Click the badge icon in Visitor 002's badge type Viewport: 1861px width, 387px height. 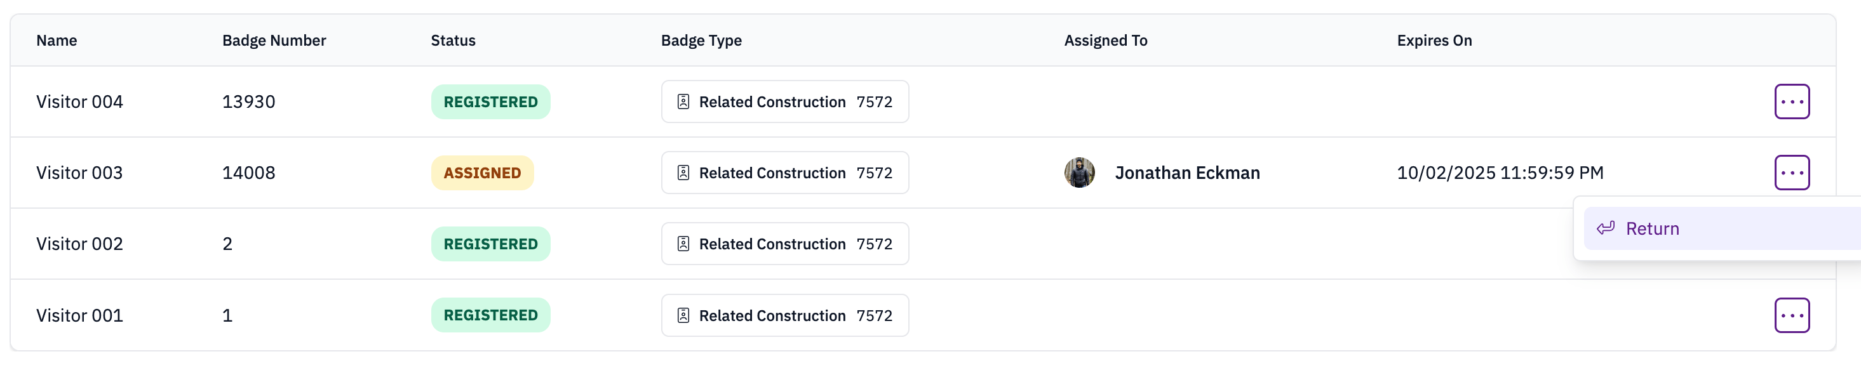[x=683, y=244]
